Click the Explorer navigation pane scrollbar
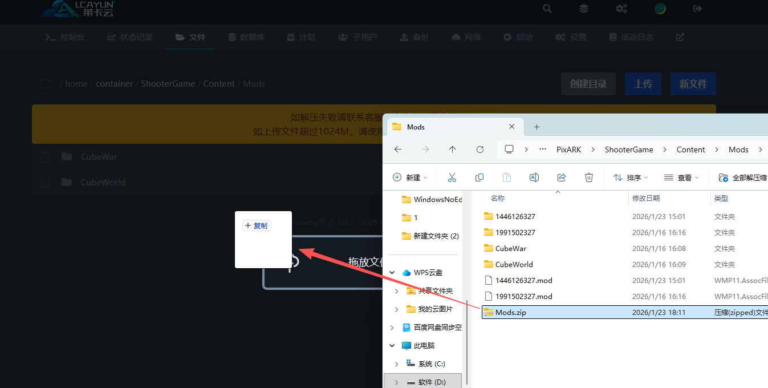 tap(467, 337)
